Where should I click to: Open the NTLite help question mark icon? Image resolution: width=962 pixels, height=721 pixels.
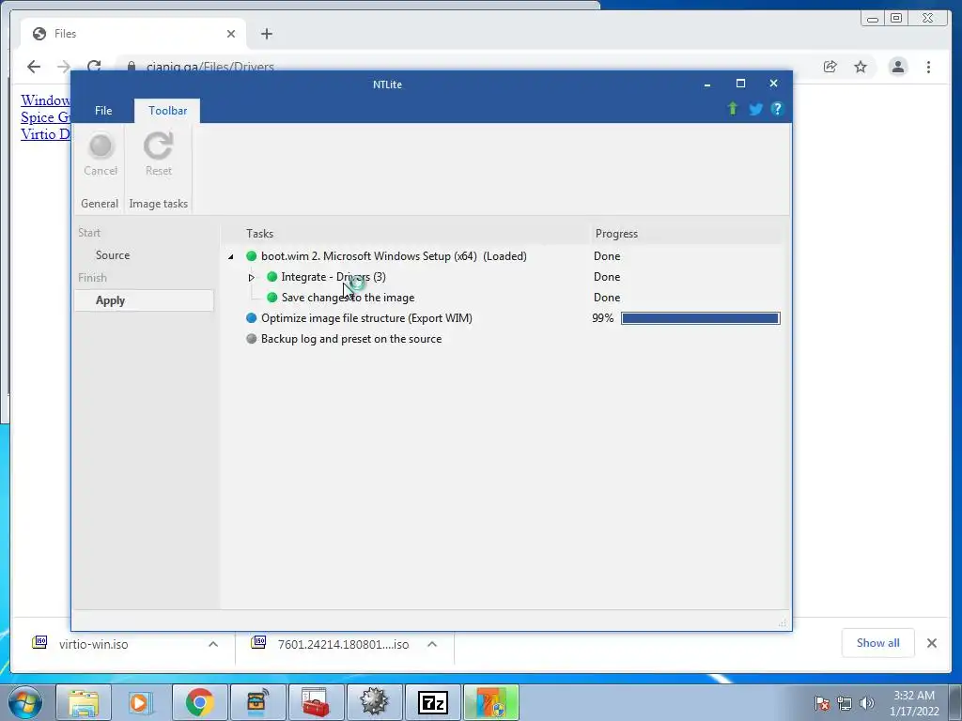777,109
